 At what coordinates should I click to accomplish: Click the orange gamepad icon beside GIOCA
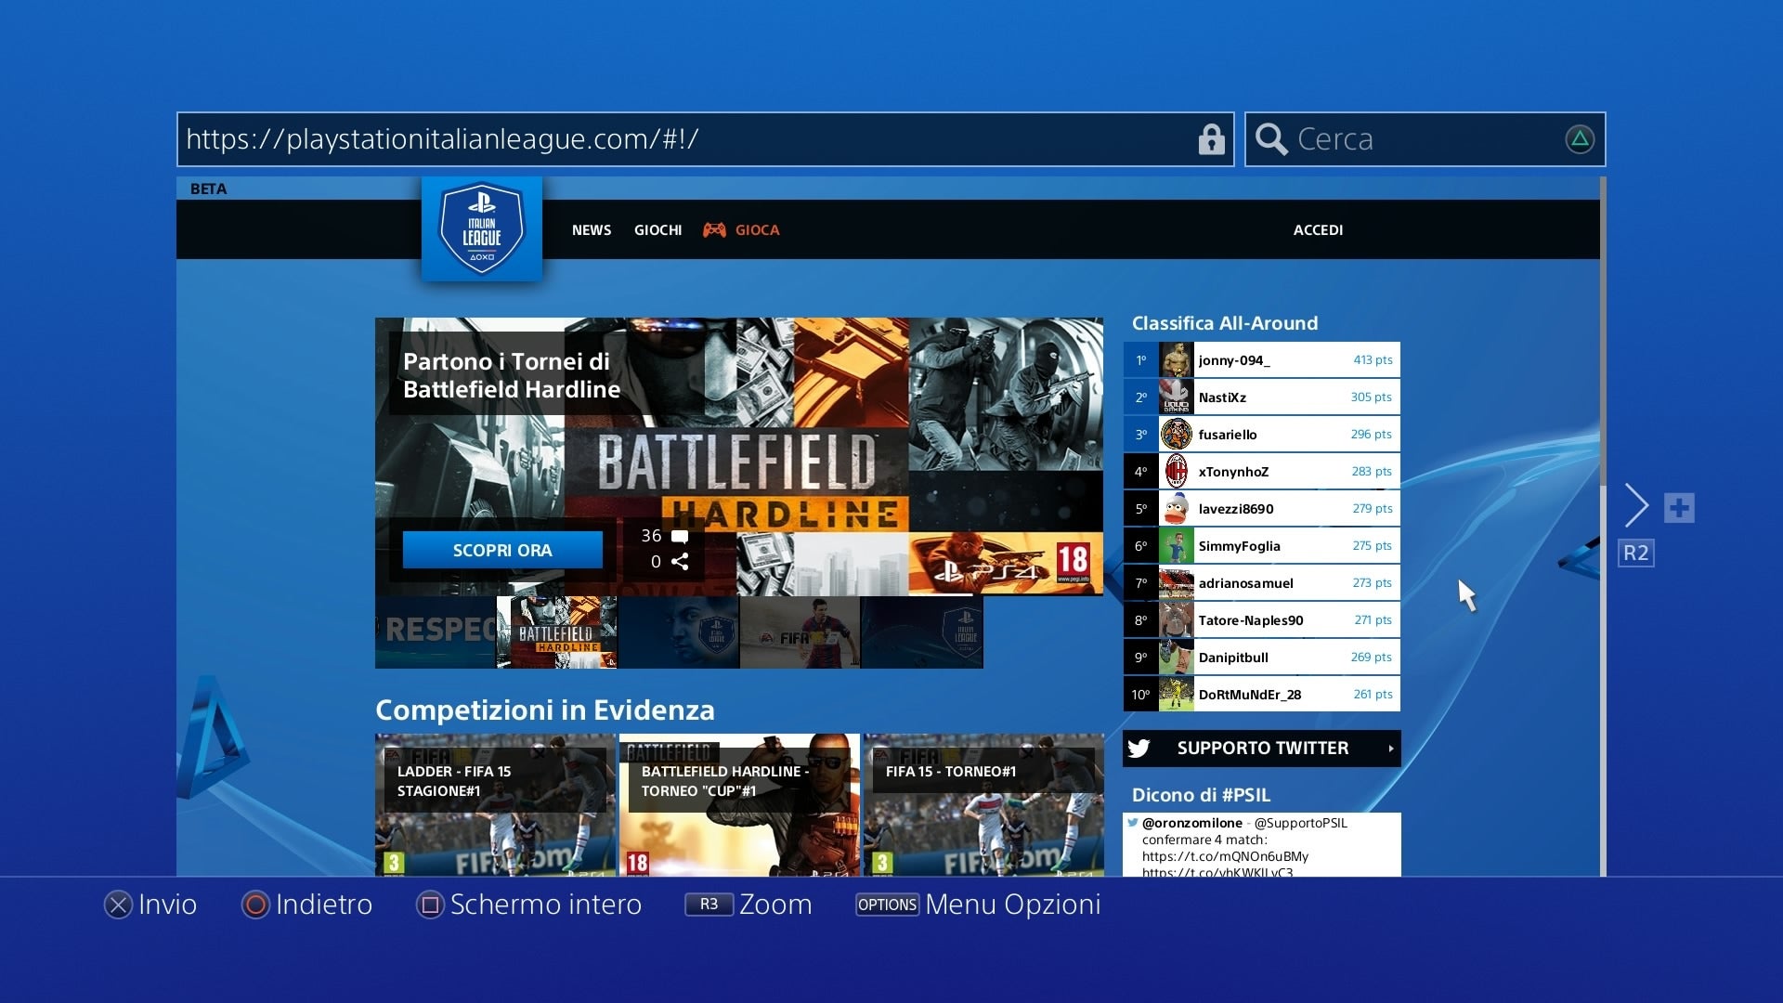[x=714, y=229]
